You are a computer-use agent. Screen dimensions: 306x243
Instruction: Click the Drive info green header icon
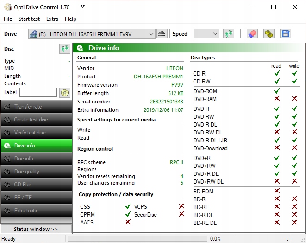[81, 48]
